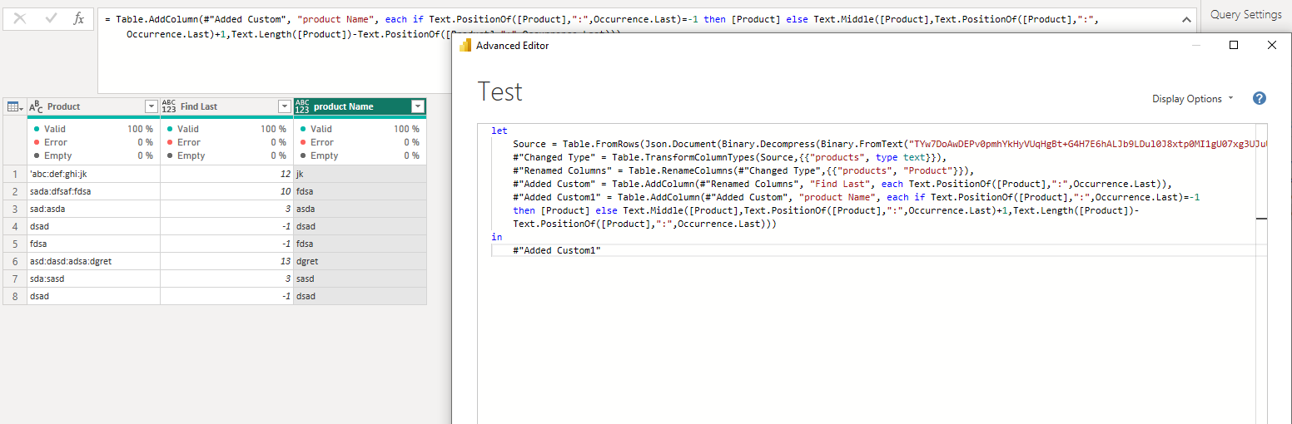The image size is (1292, 424).
Task: Click the #"Renamed Columns" step line in editor
Action: [743, 170]
